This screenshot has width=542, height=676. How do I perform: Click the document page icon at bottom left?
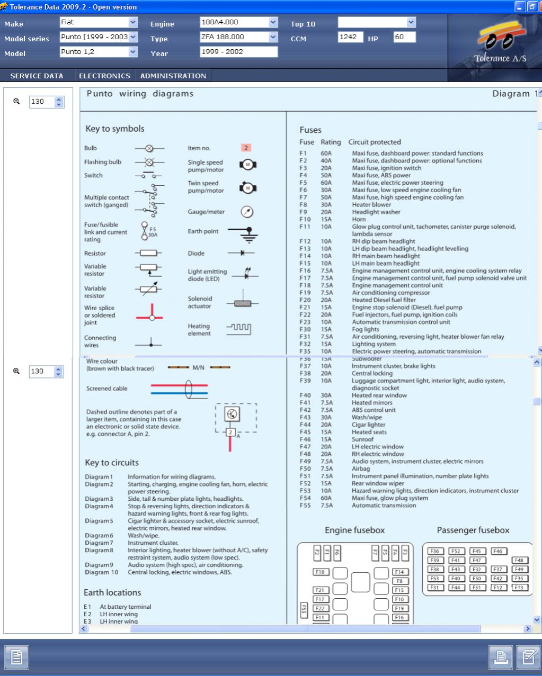coord(15,656)
